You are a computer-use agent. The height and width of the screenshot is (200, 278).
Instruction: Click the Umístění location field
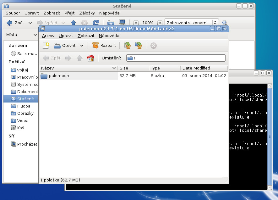coord(176,58)
